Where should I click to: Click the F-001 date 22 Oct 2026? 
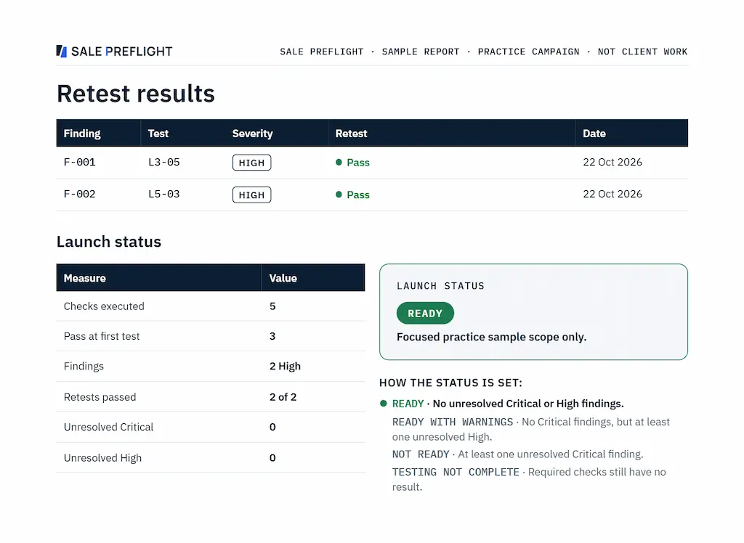[612, 162]
